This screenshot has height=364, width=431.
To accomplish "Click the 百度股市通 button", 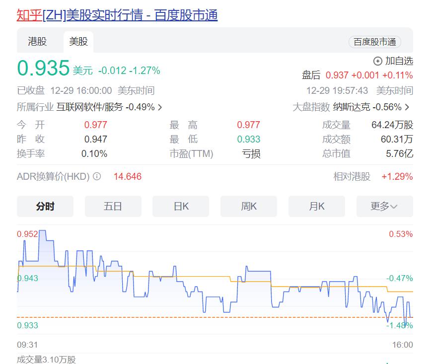I will [x=375, y=42].
